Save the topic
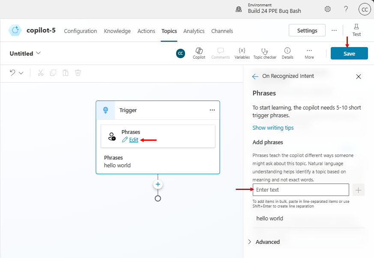374x258 pixels. pyautogui.click(x=349, y=53)
